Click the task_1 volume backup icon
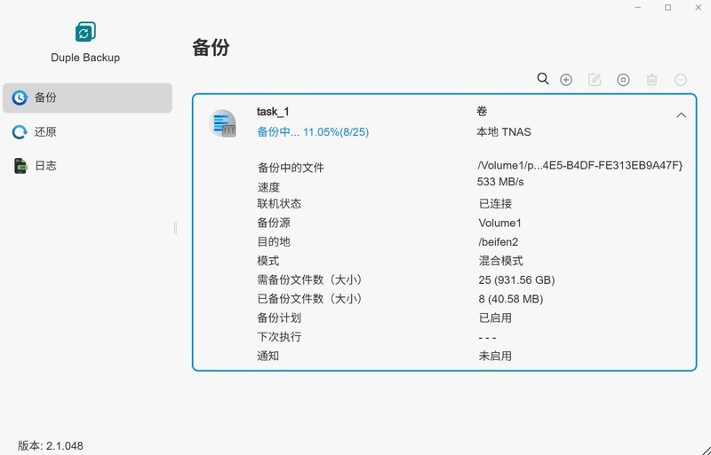Screen dimensions: 711x455 [222, 123]
